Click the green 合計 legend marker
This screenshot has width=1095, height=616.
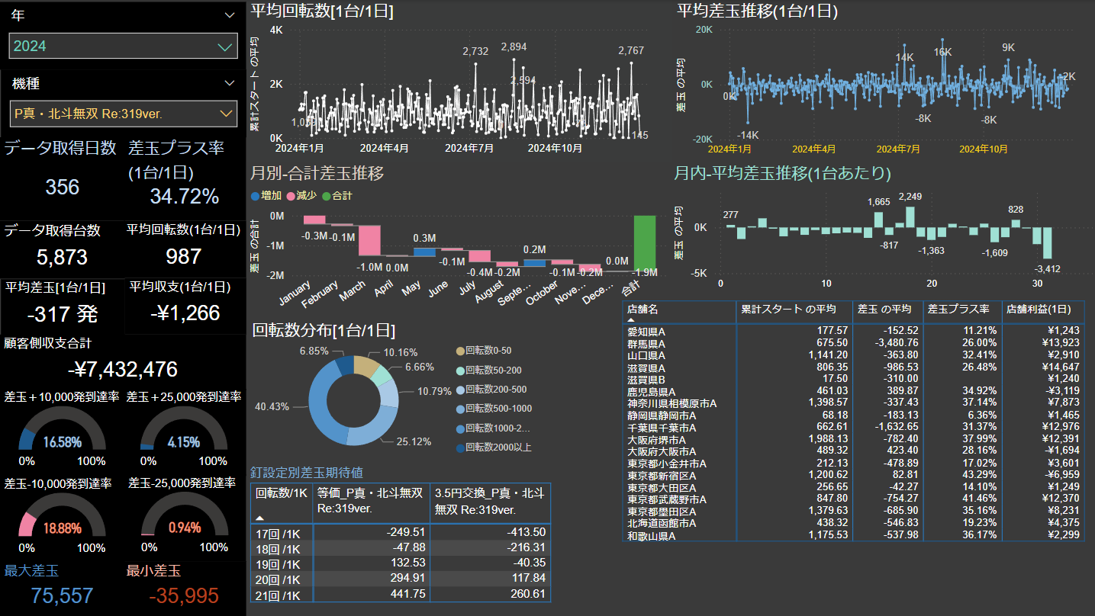coord(326,196)
